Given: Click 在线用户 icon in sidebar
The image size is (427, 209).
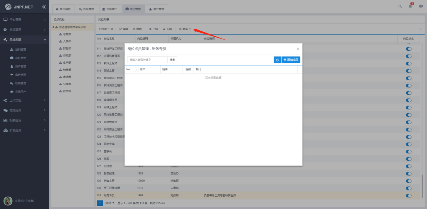Looking at the screenshot, I should (12, 92).
